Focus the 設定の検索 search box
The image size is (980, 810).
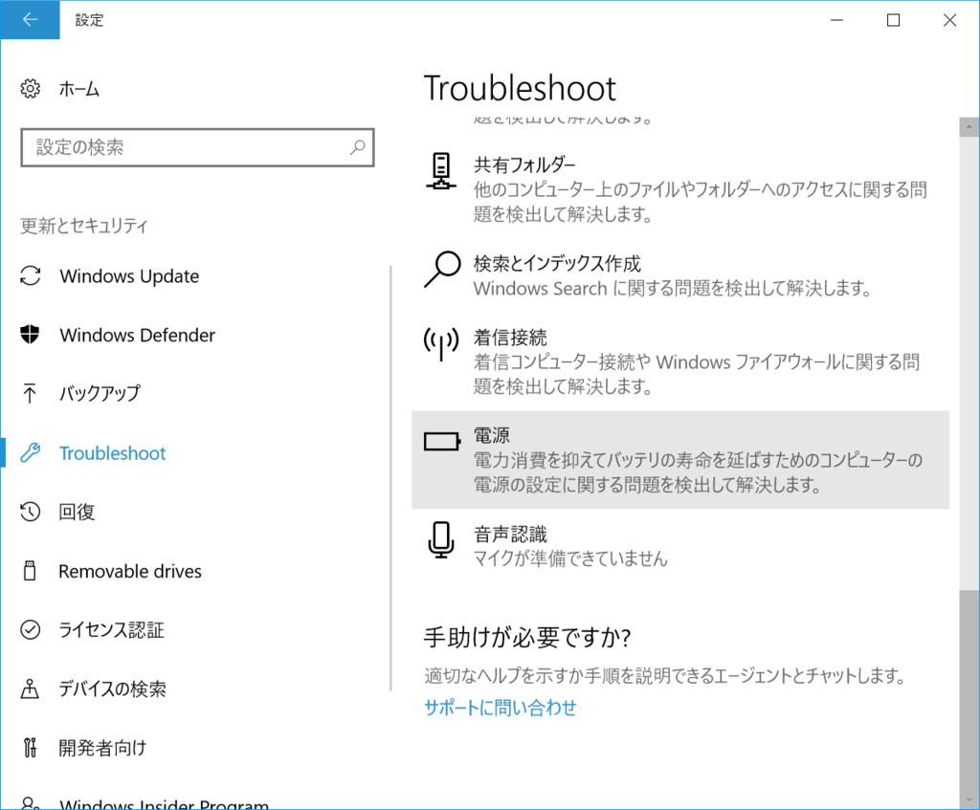click(197, 147)
